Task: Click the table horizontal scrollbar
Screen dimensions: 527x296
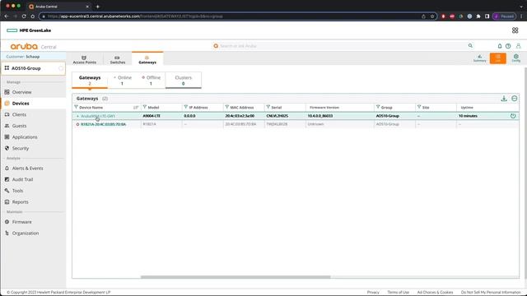Action: (x=236, y=277)
